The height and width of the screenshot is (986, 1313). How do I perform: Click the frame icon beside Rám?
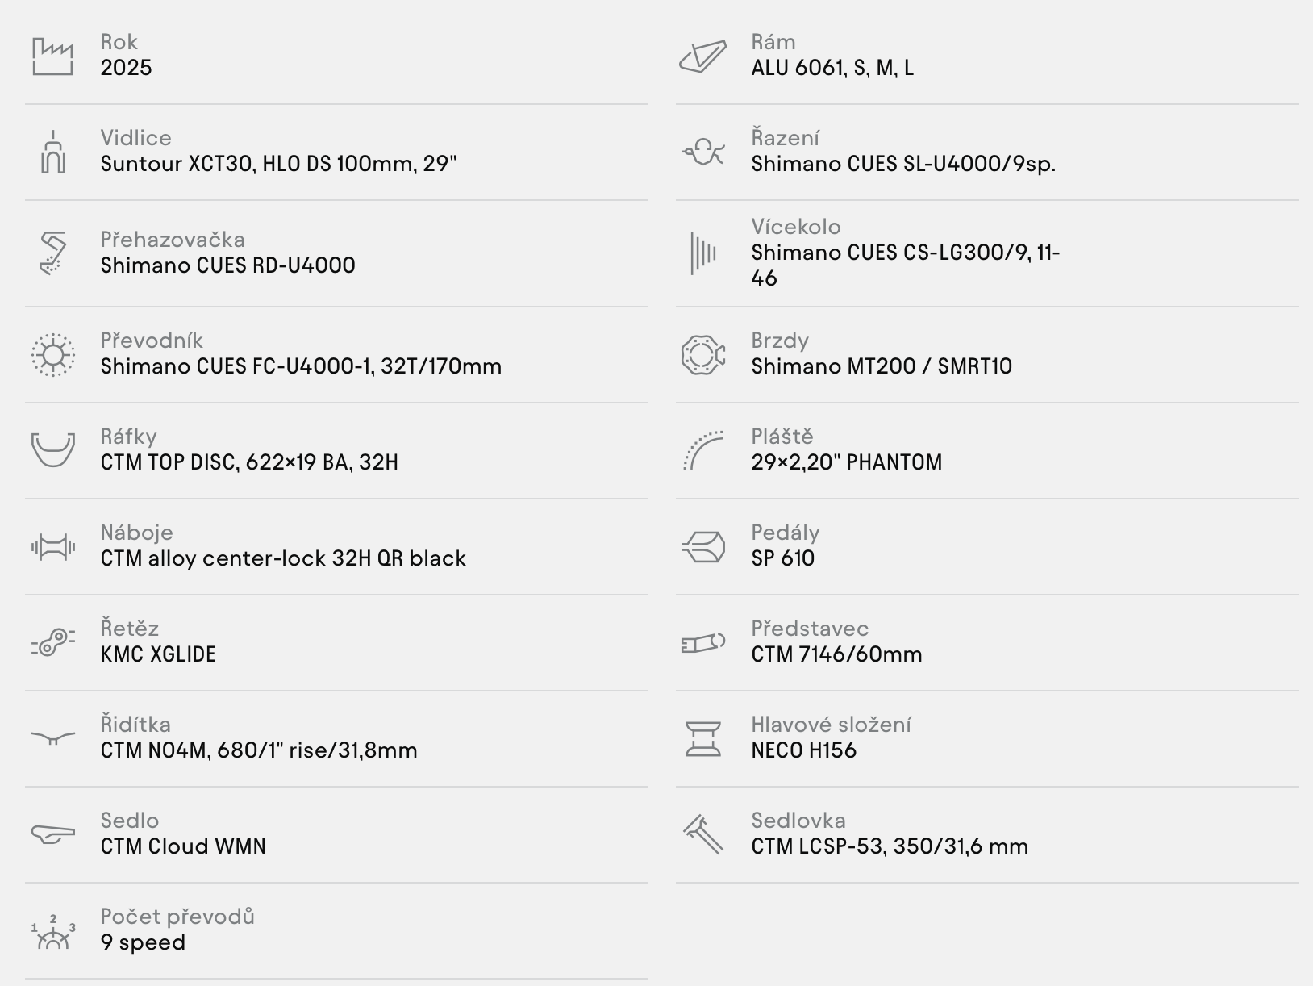703,56
